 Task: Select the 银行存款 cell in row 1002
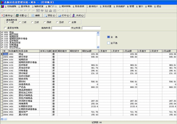pyautogui.click(x=29, y=57)
